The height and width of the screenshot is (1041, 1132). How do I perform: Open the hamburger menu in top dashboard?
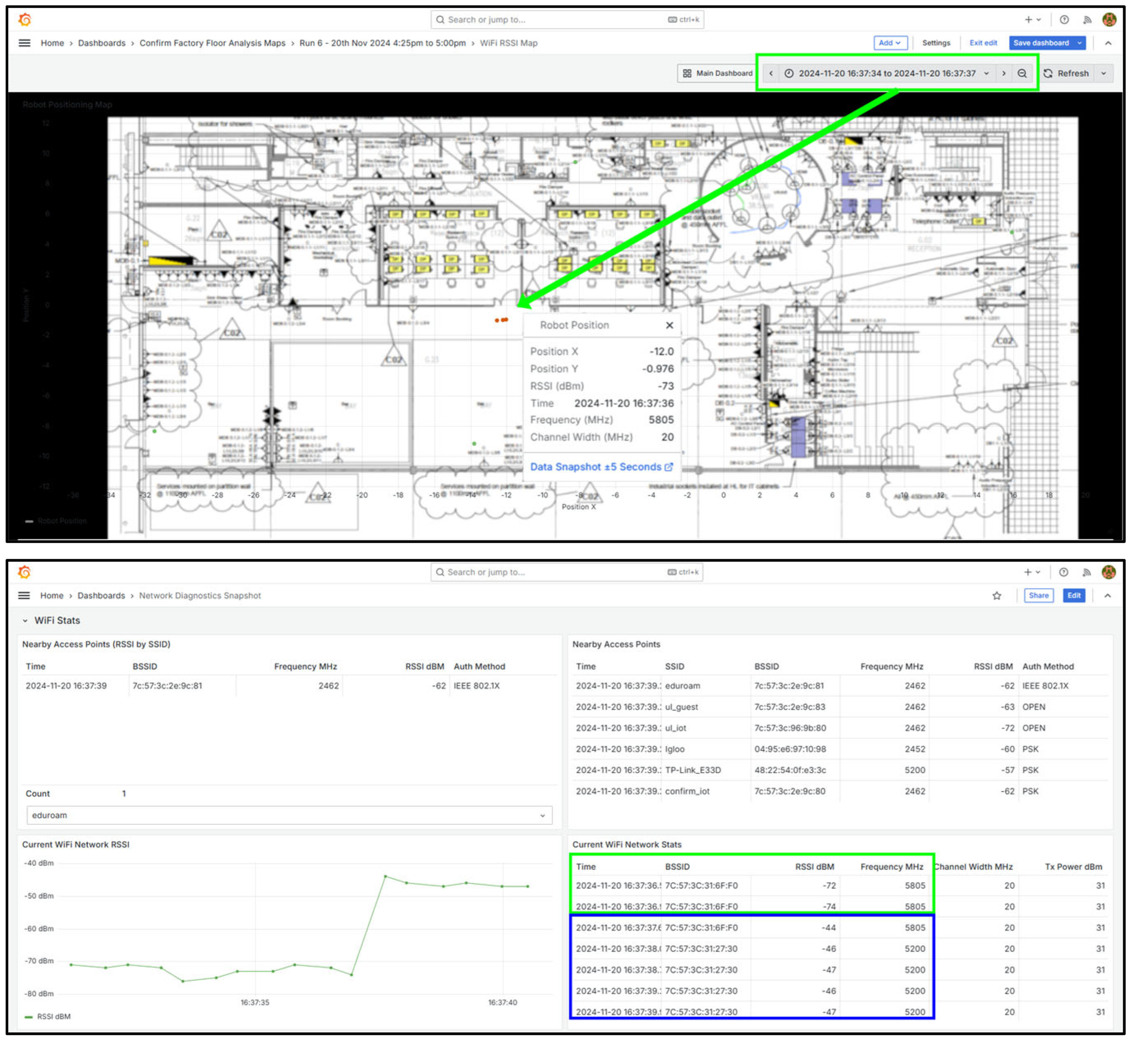click(24, 43)
